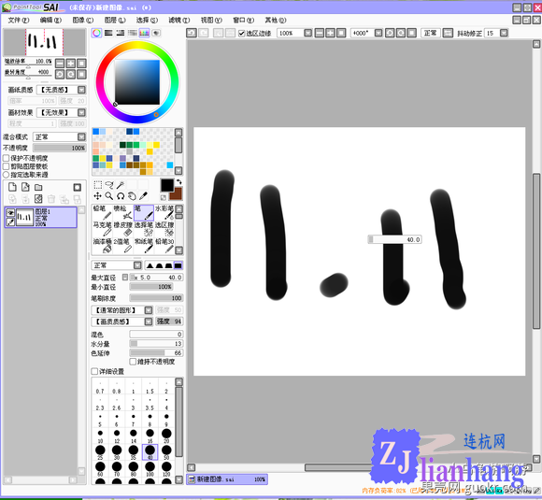Image resolution: width=542 pixels, height=500 pixels.
Task: Open the 视图 menu
Action: [x=211, y=20]
